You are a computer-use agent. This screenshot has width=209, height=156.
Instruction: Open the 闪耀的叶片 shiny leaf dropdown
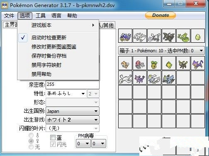pyautogui.click(x=73, y=128)
